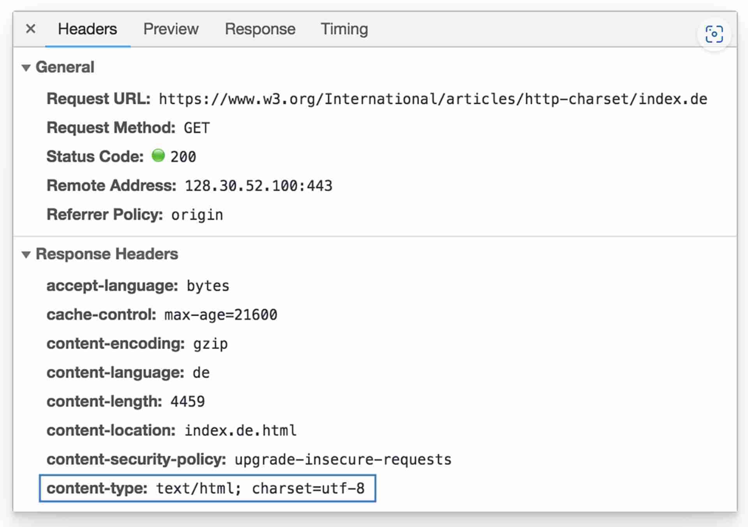Click the General section heading
748x527 pixels.
click(x=65, y=67)
